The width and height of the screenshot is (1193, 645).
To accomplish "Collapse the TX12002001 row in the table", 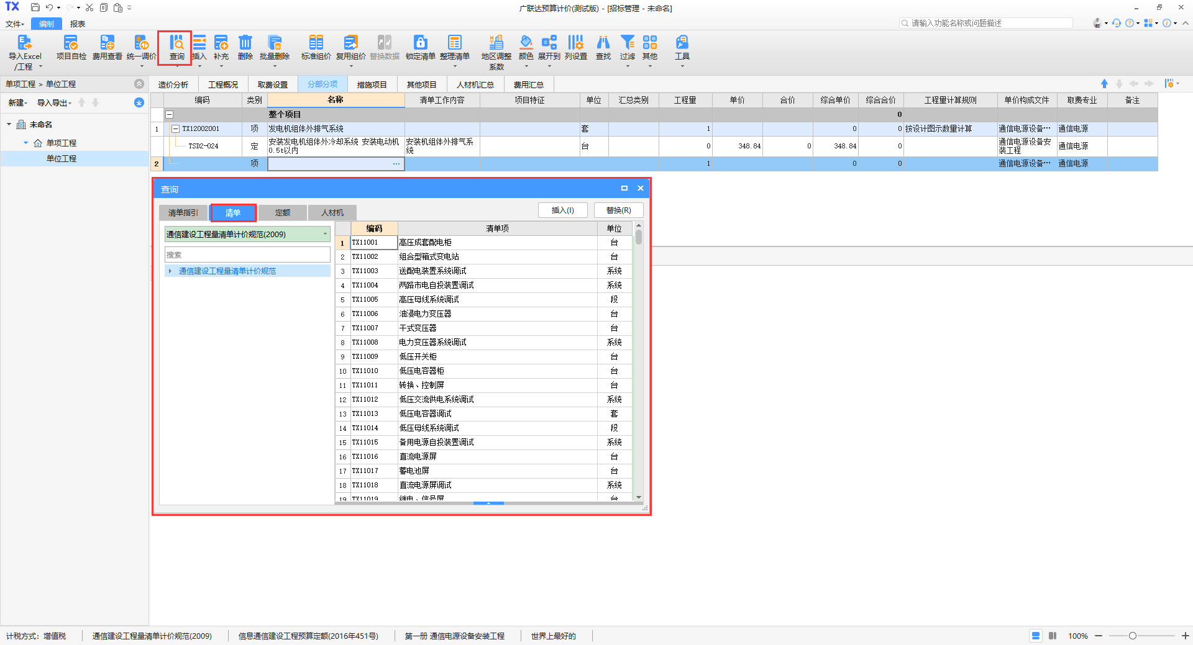I will pyautogui.click(x=175, y=129).
